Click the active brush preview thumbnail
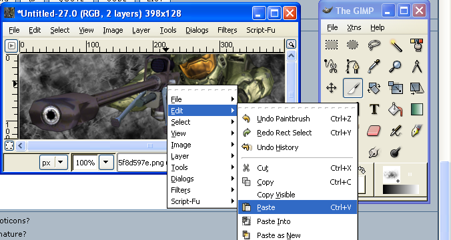 [x=392, y=175]
